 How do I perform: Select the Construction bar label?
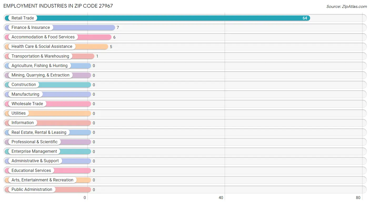[24, 84]
